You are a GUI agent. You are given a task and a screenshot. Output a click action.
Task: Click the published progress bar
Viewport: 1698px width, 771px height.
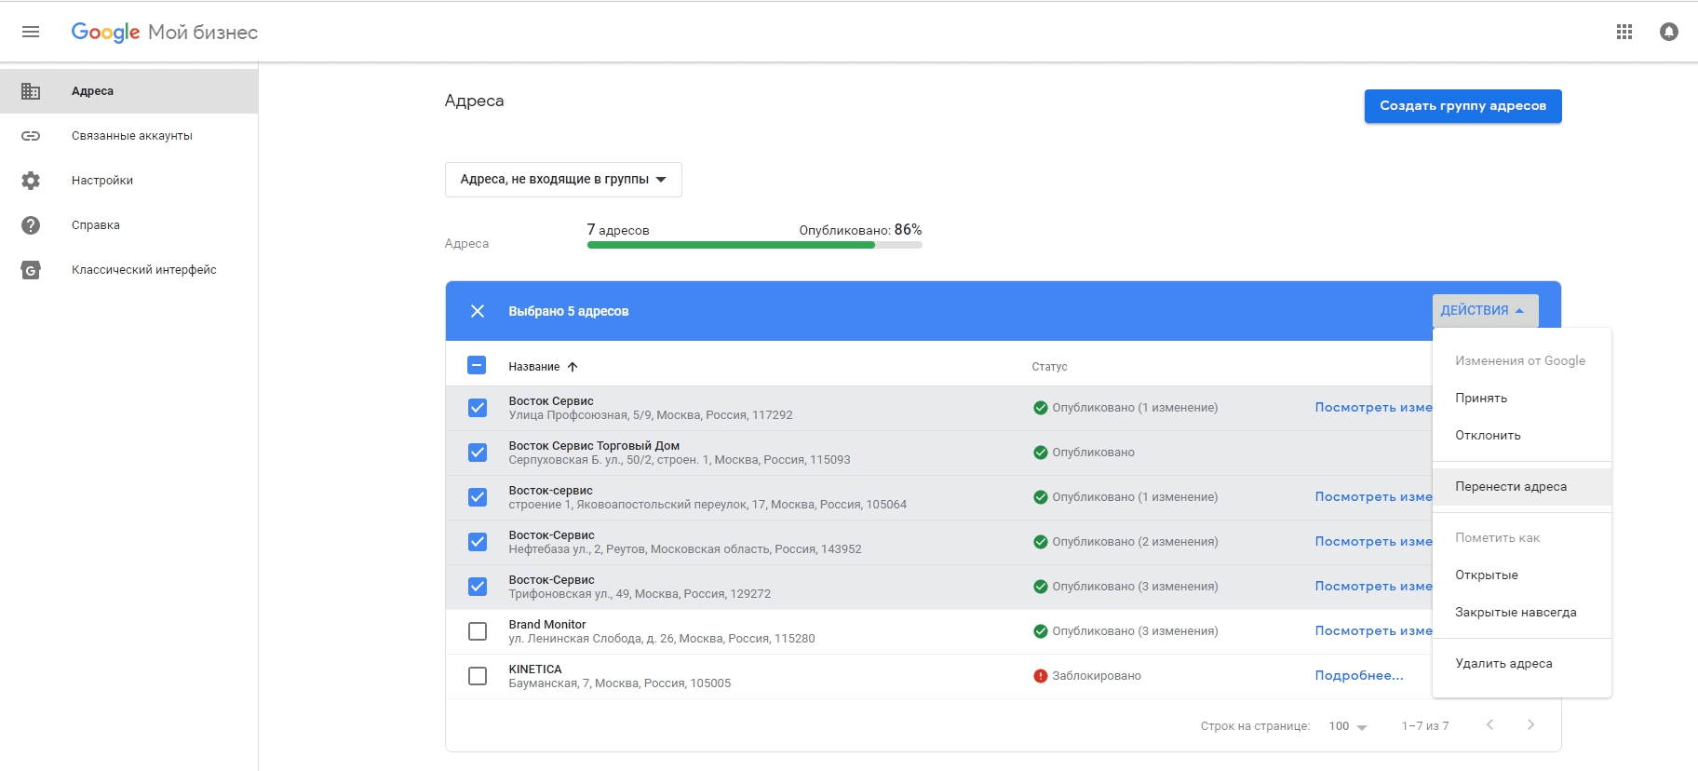[x=754, y=245]
